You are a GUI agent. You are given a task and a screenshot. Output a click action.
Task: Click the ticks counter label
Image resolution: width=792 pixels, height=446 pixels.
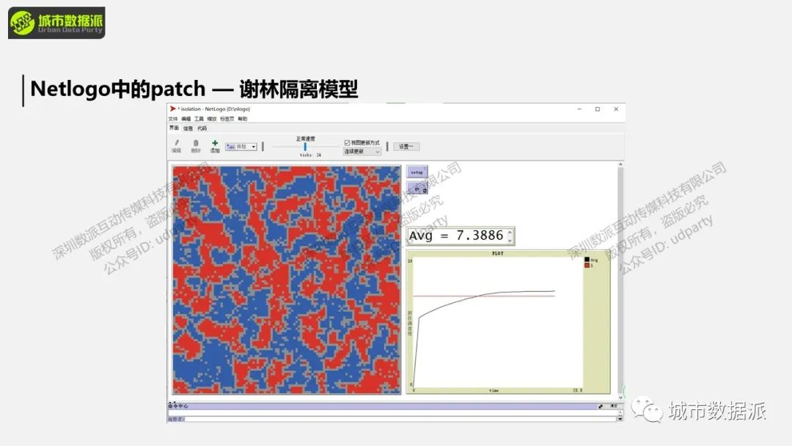(x=310, y=155)
